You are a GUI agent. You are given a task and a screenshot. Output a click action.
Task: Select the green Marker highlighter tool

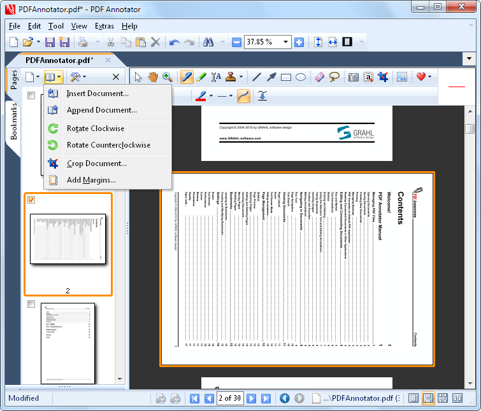[201, 77]
